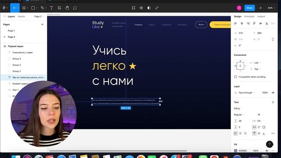
Task: Set text align right
Action: (x=245, y=133)
